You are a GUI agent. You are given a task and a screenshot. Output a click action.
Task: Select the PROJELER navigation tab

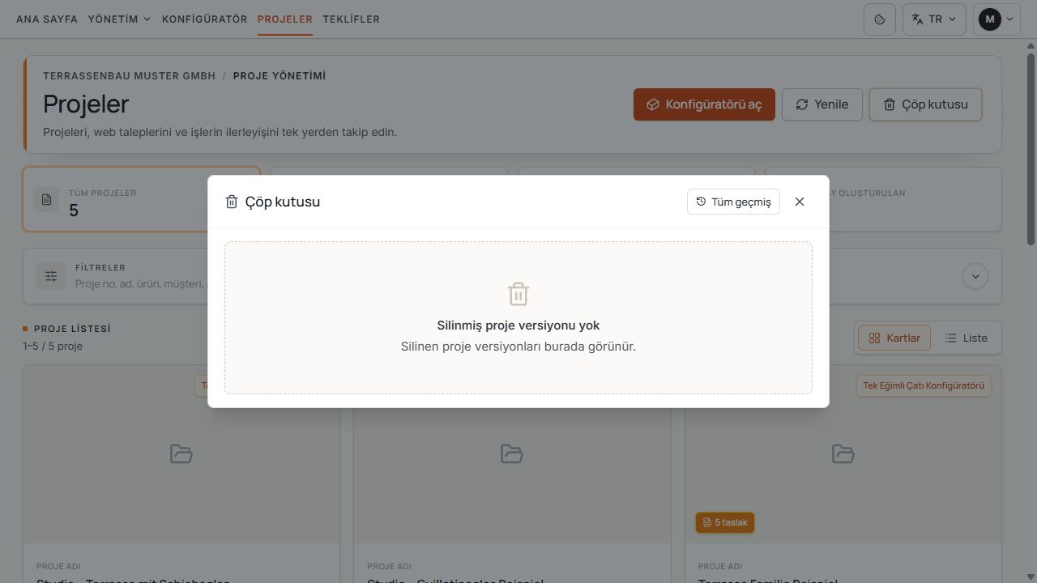pyautogui.click(x=285, y=19)
